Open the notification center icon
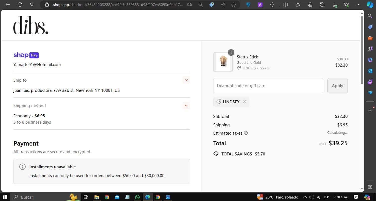This screenshot has height=201, width=376. (x=356, y=197)
